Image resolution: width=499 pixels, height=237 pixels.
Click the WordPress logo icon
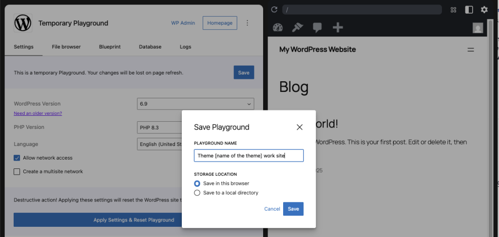[x=23, y=23]
